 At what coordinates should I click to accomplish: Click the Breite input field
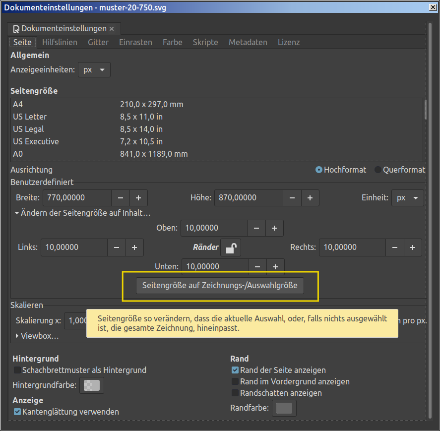click(77, 198)
